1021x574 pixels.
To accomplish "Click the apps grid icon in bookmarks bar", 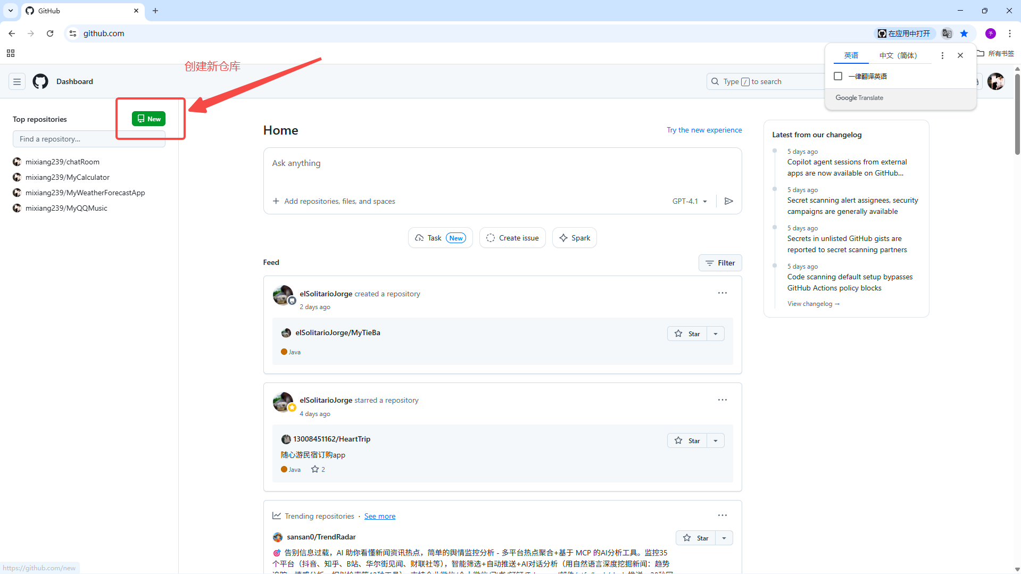I will pyautogui.click(x=11, y=53).
